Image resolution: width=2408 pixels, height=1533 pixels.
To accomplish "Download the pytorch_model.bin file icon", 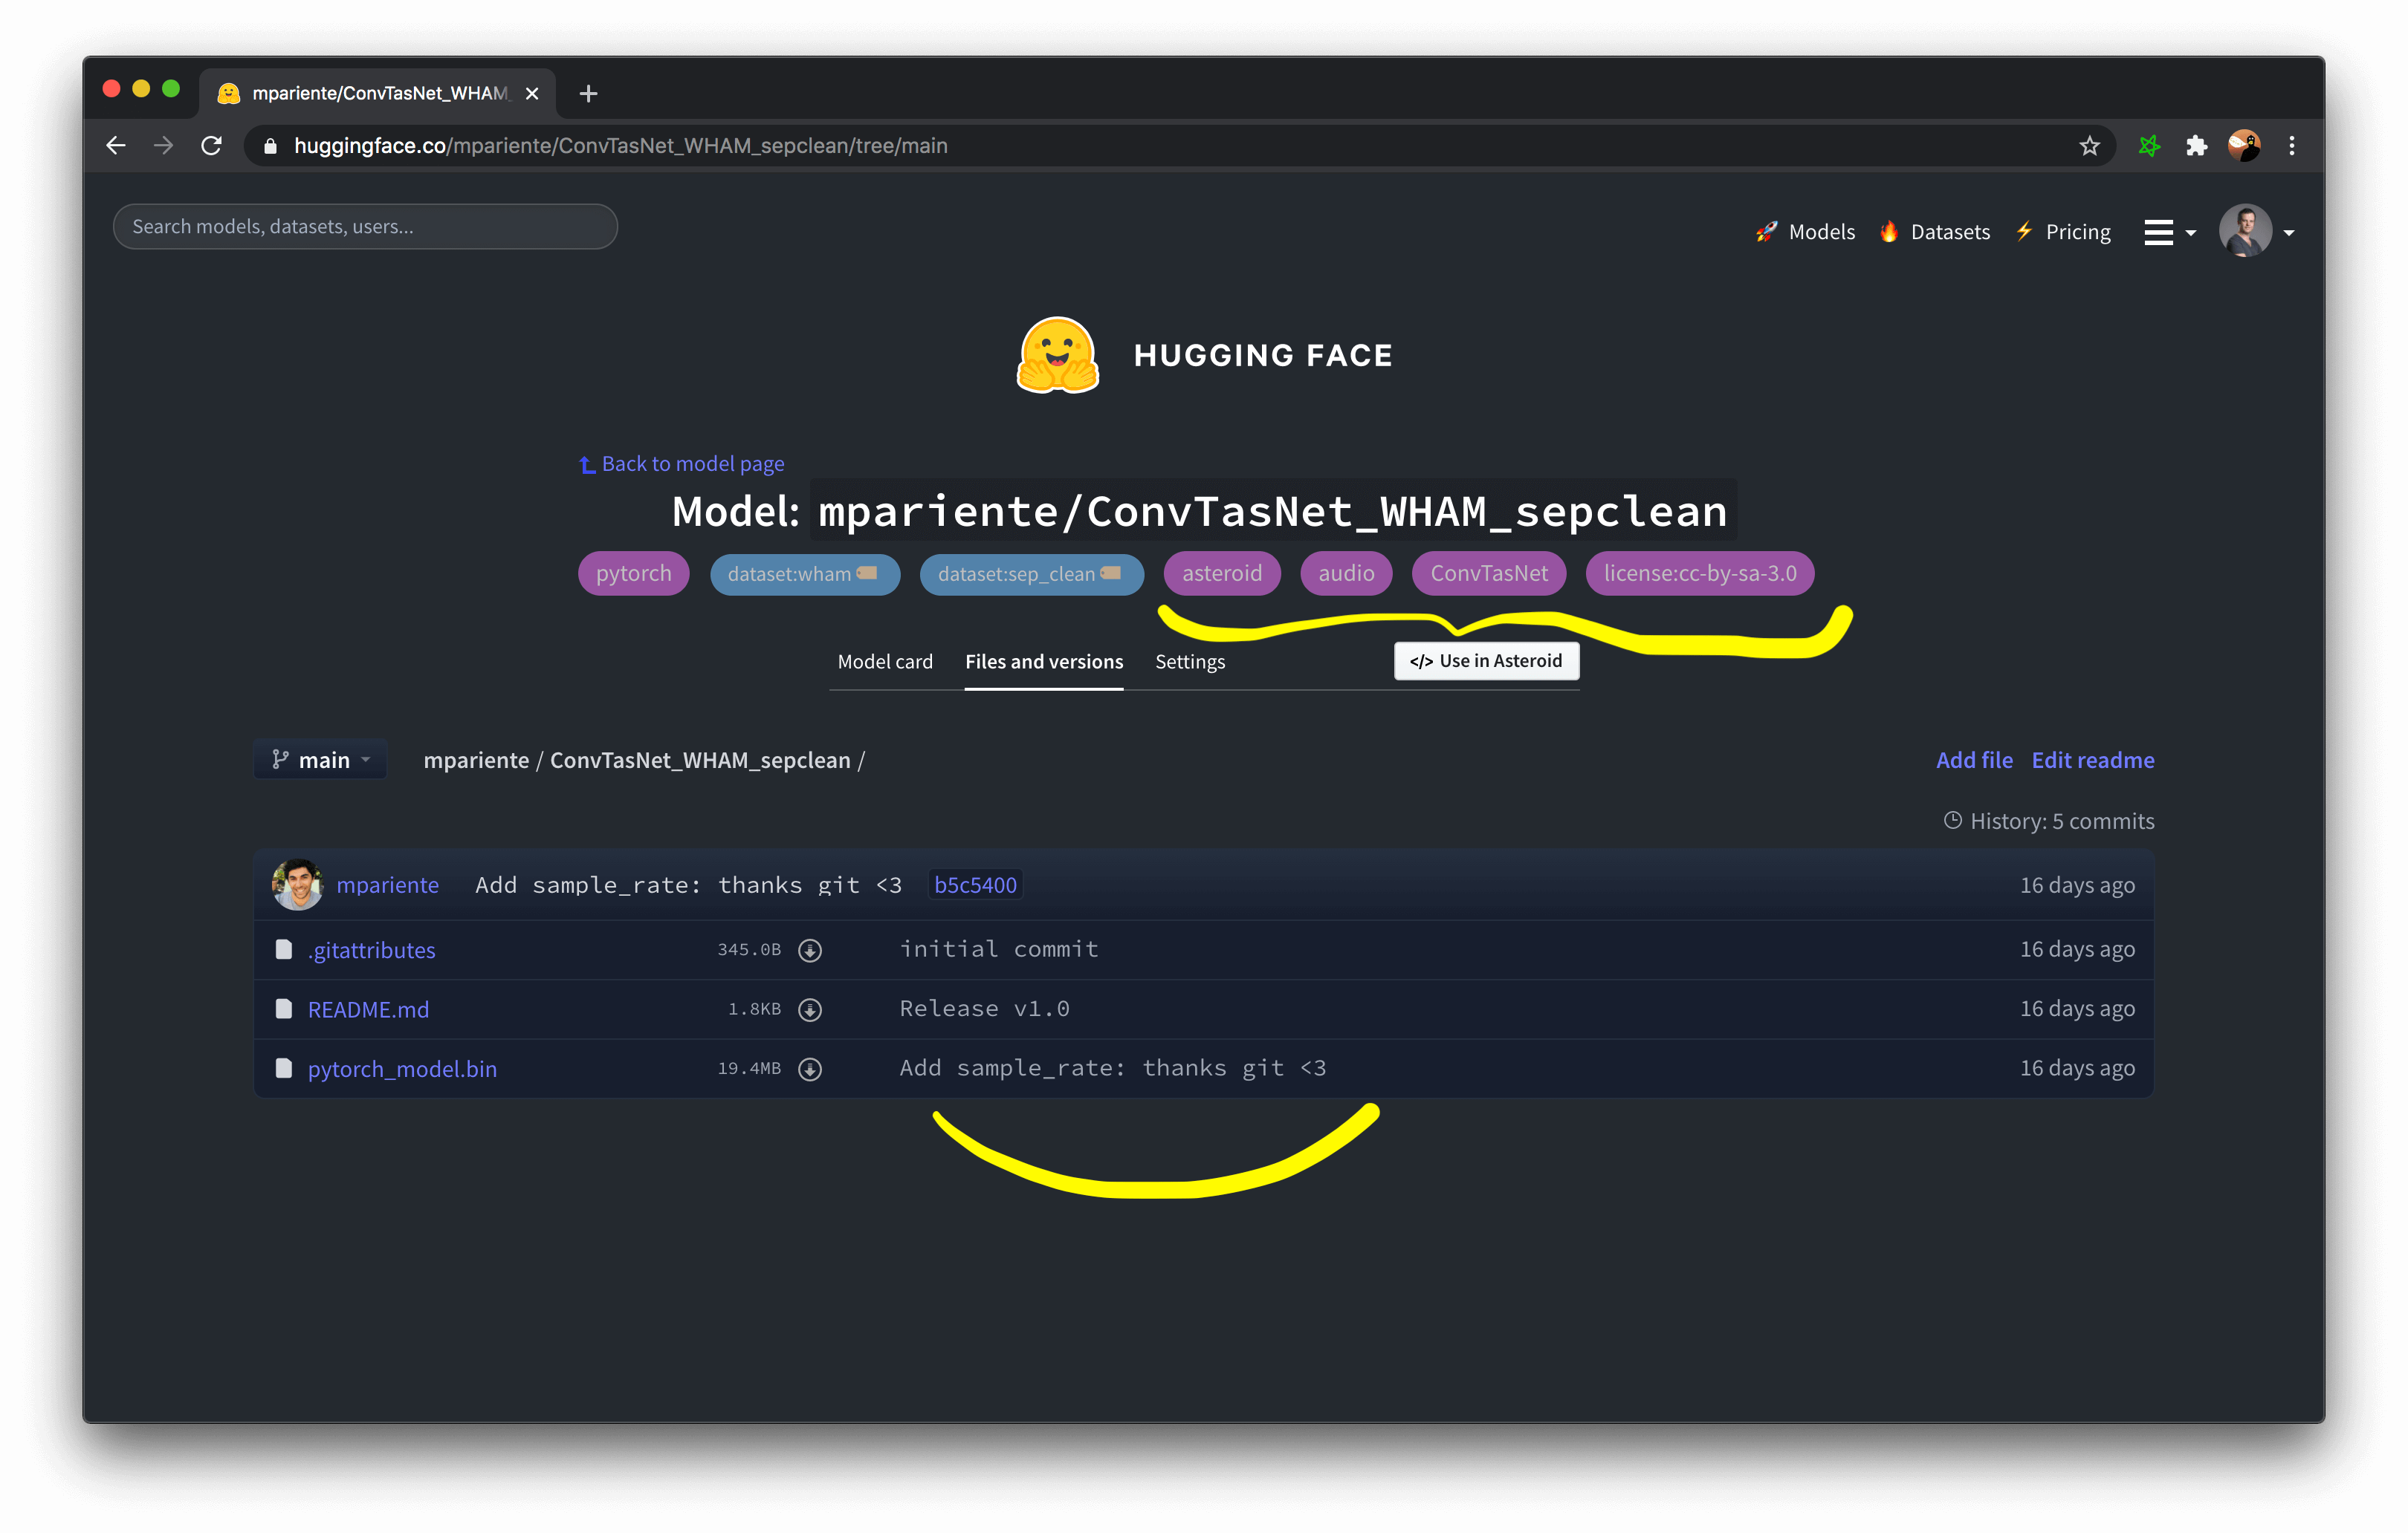I will coord(810,1070).
